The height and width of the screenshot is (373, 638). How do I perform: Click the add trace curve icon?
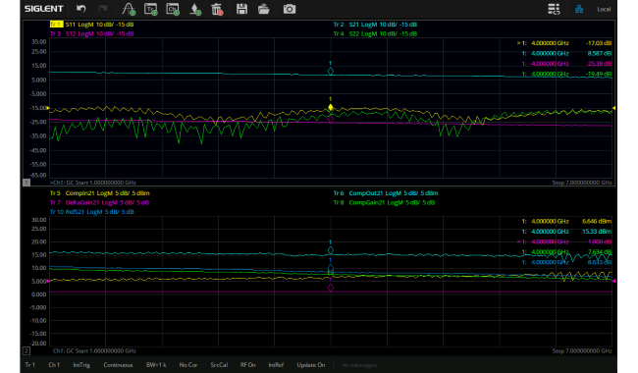pos(129,9)
